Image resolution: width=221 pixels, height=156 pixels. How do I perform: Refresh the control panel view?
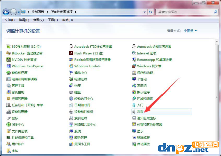click(151, 12)
